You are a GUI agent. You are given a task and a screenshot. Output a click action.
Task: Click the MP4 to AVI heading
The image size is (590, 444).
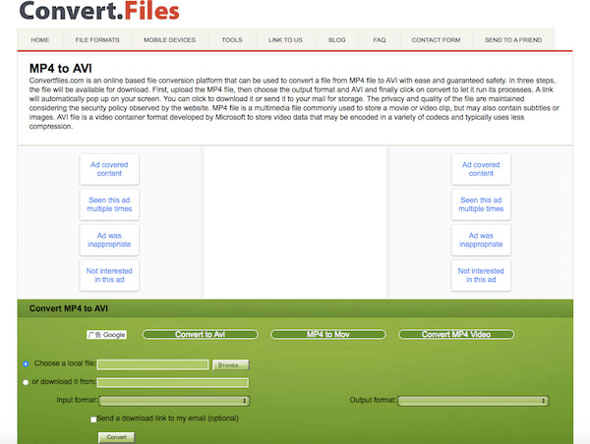click(61, 69)
